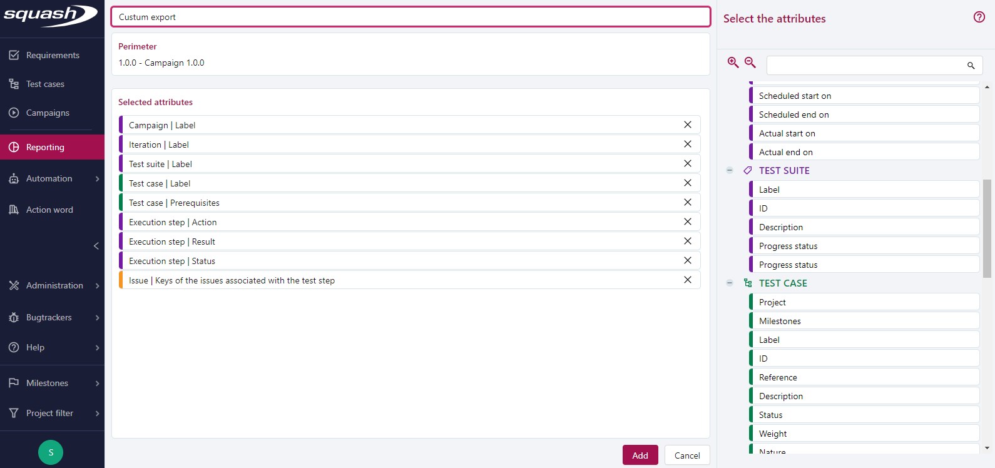Remove the Campaign | Label attribute
Image resolution: width=995 pixels, height=468 pixels.
pyautogui.click(x=687, y=125)
